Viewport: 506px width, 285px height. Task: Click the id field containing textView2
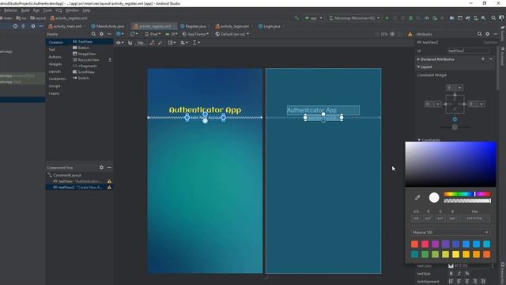(468, 51)
